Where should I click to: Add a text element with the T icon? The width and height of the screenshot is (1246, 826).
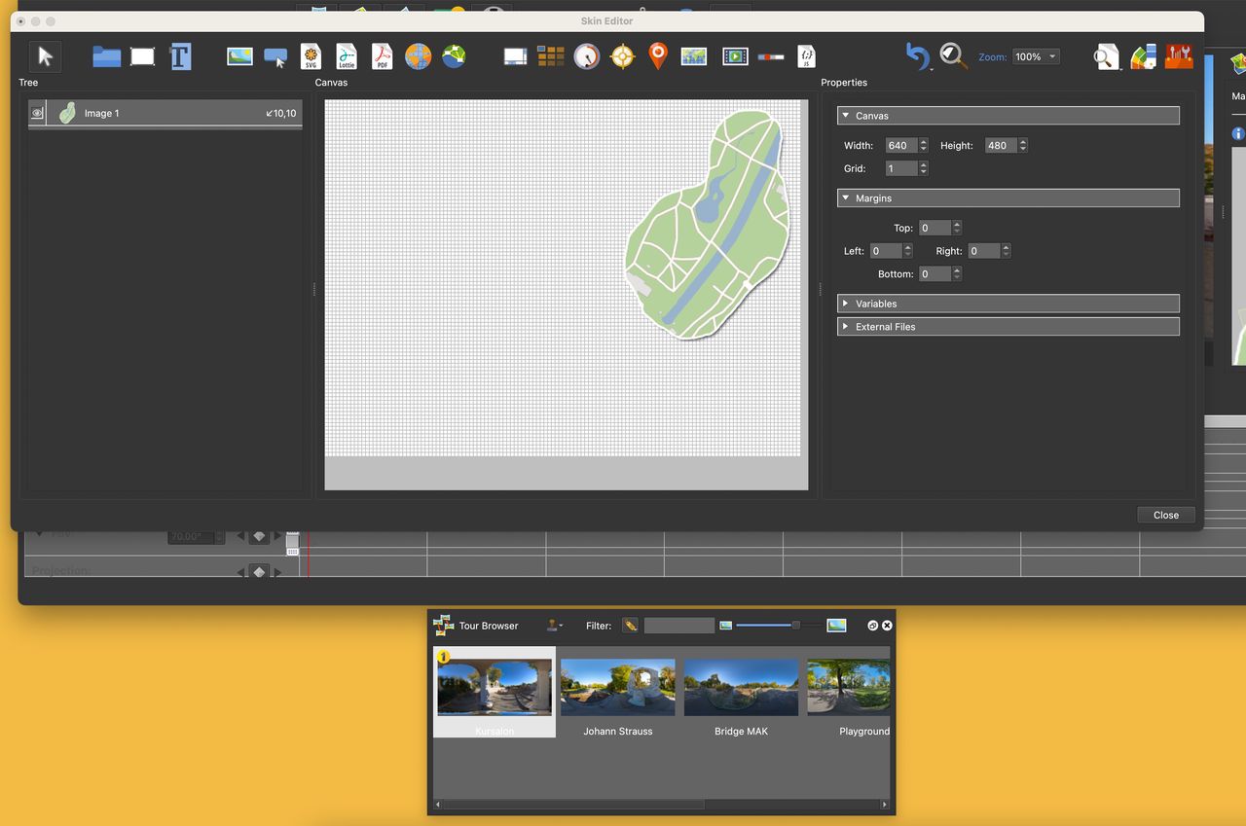pos(180,56)
